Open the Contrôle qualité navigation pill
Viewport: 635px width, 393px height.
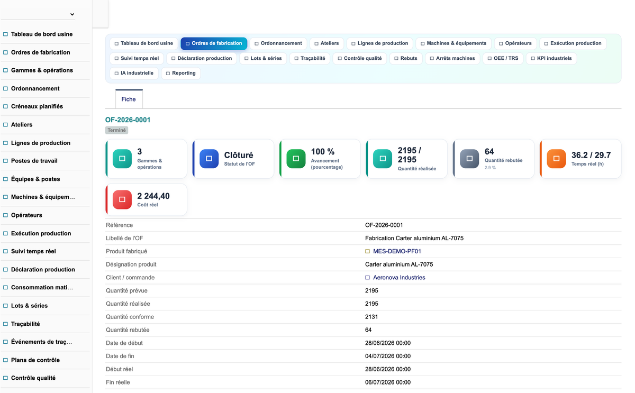[x=360, y=58]
